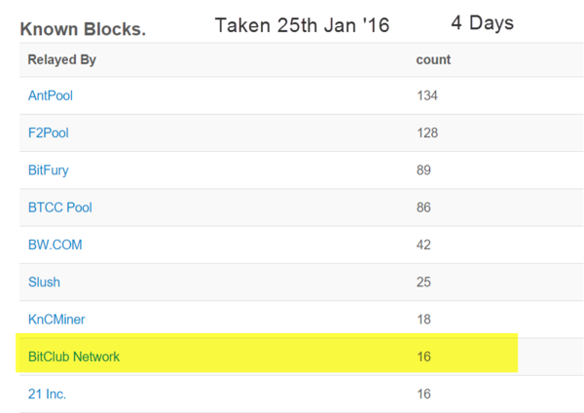The image size is (584, 413).
Task: Open the F2Pool link
Action: pyautogui.click(x=49, y=133)
